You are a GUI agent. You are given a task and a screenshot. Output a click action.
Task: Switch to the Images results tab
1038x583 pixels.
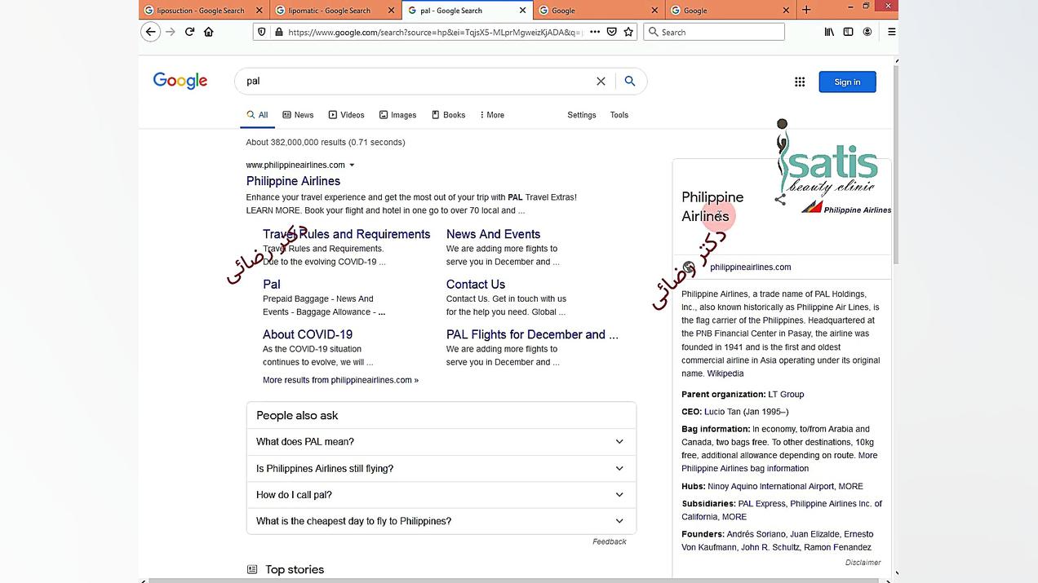(398, 115)
